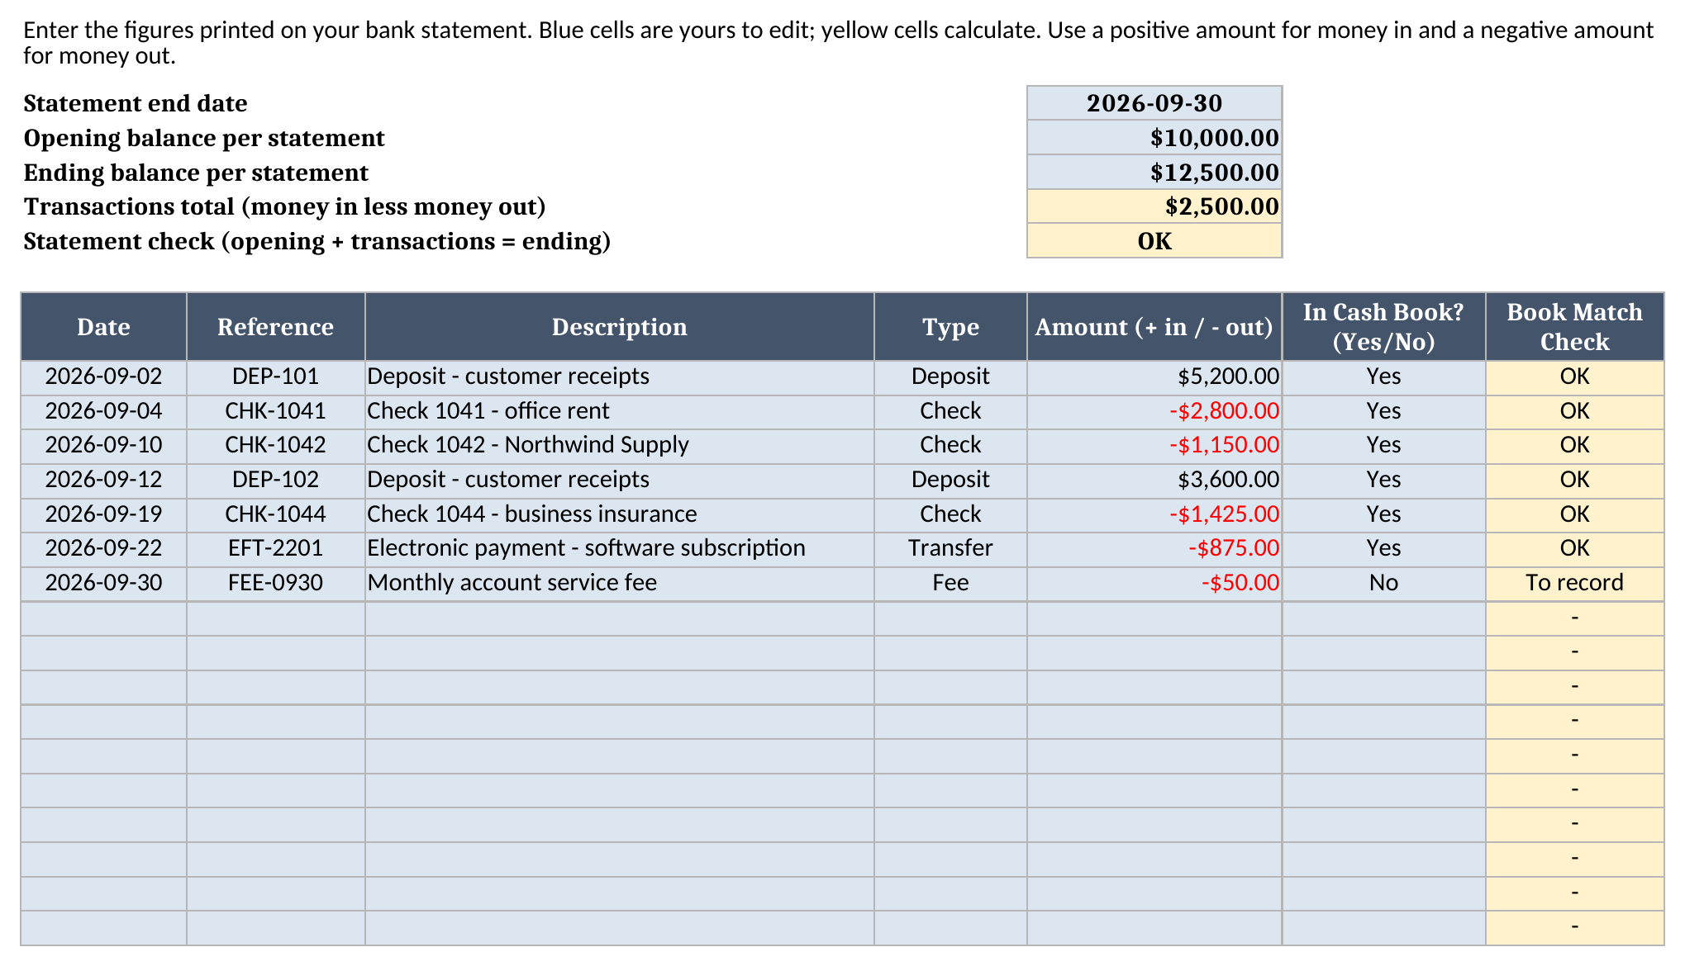
Task: Select reference cell FEE-0930
Action: coord(276,583)
